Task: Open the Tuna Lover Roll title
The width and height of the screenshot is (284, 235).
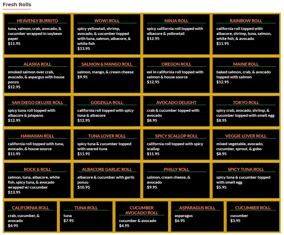Action: click(x=107, y=136)
